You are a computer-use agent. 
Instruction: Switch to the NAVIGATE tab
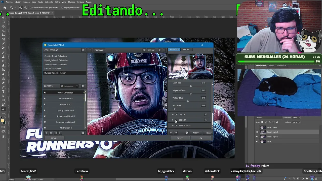coord(174,50)
